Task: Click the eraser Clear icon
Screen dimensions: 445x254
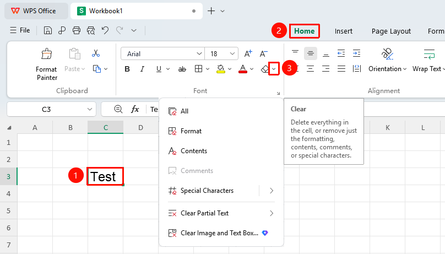Action: point(265,69)
